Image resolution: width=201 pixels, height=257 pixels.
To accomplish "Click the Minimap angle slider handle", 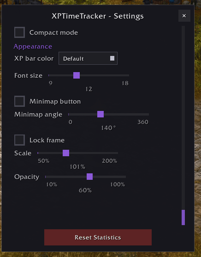I will point(100,114).
